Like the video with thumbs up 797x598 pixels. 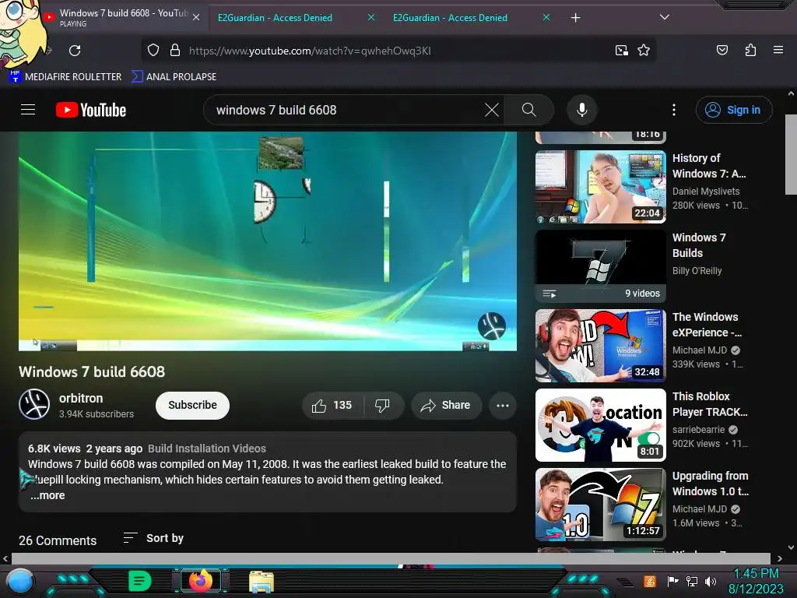(x=332, y=405)
